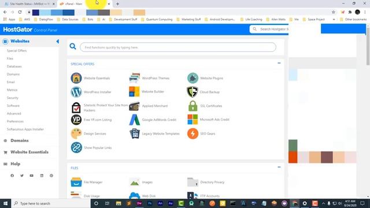
Task: Open the FTP Accounts icon
Action: [x=193, y=195]
